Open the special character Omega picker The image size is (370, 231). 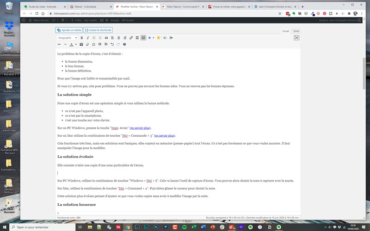tap(94, 44)
